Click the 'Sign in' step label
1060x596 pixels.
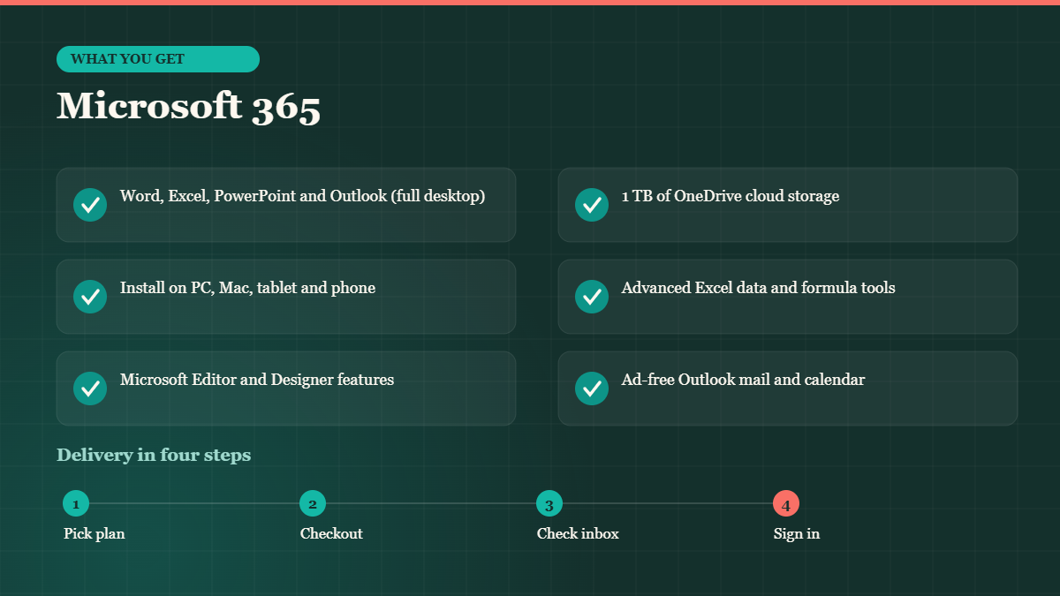click(x=797, y=533)
